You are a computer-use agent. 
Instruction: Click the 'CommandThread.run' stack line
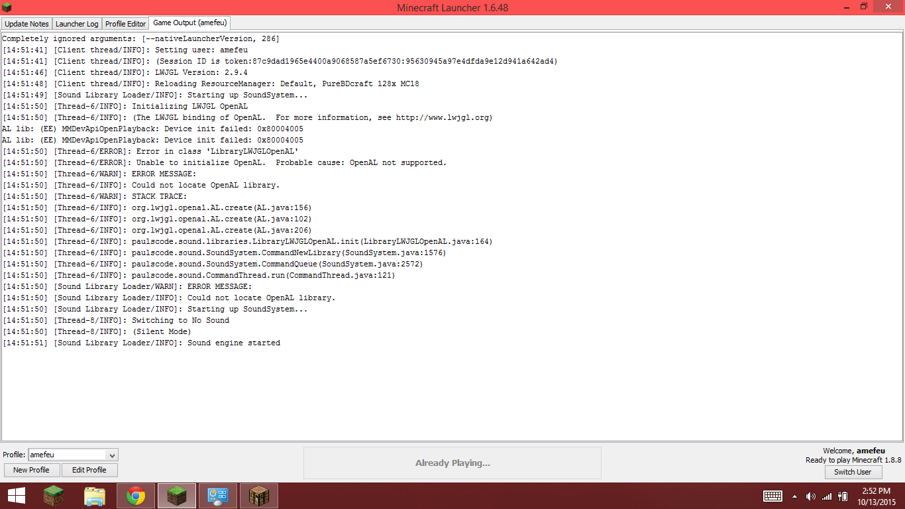pos(199,275)
